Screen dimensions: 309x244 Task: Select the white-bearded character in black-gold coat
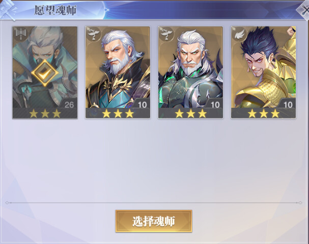click(118, 73)
